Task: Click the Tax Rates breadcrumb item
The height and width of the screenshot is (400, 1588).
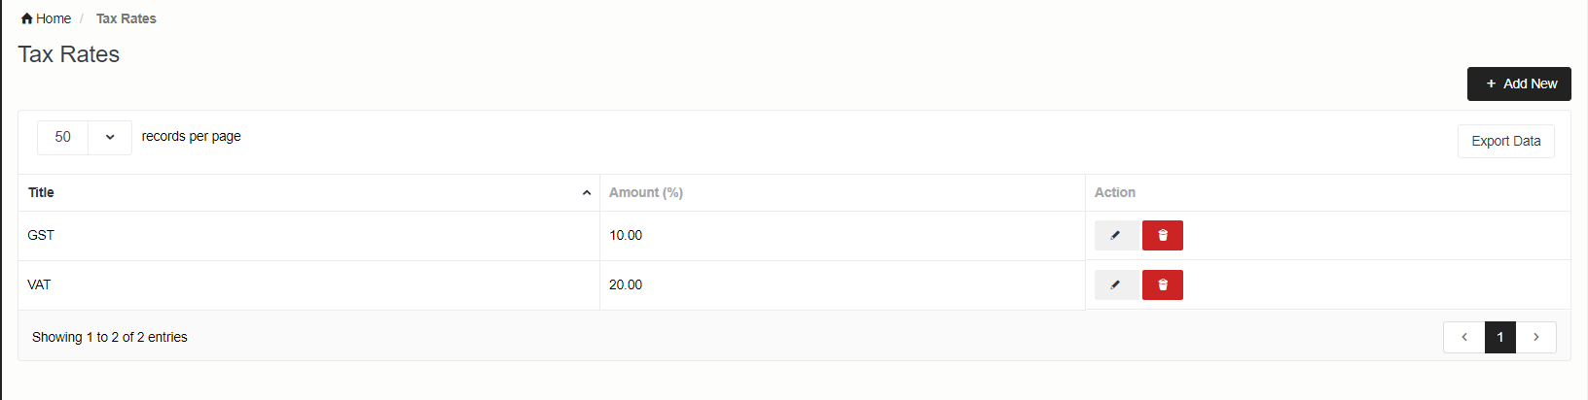Action: 126,18
